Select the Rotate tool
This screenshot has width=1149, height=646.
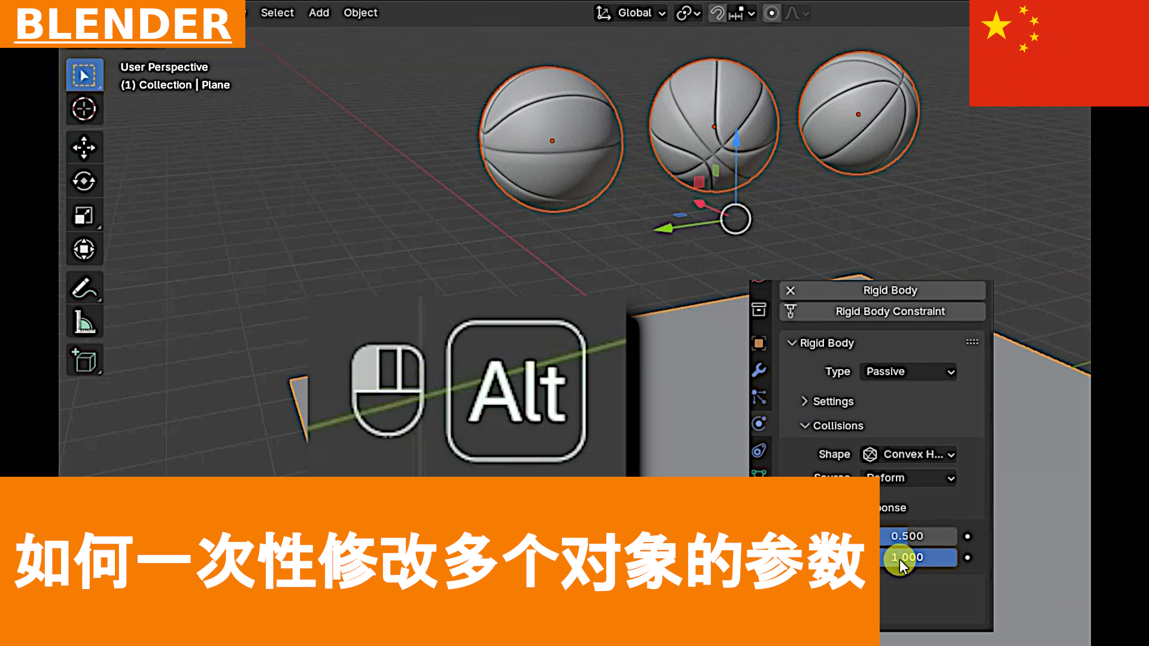click(84, 181)
